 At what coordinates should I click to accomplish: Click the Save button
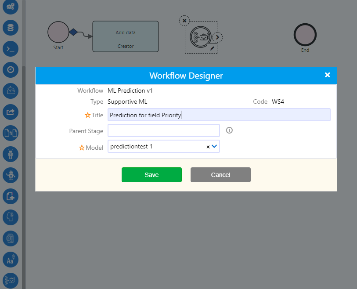(x=151, y=174)
